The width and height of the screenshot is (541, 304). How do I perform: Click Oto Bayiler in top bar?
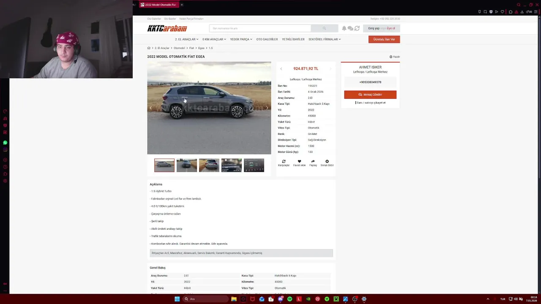(170, 19)
